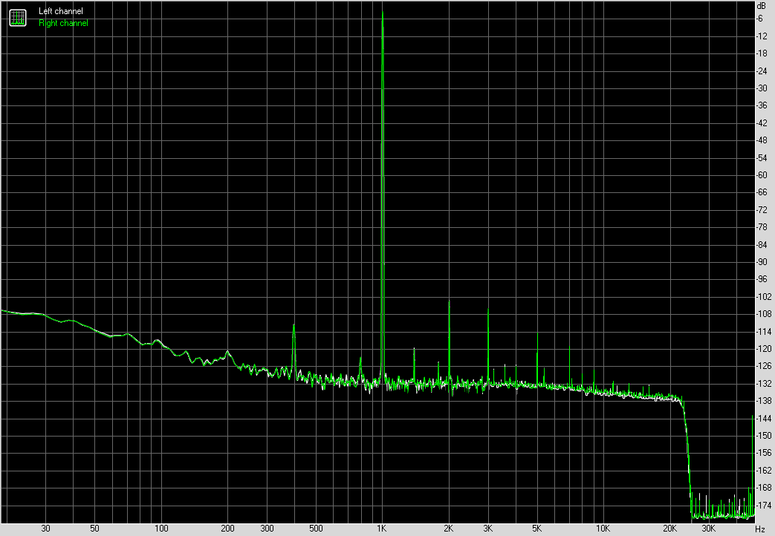The image size is (775, 536).
Task: Click the "500" frequency axis label
Action: tap(316, 529)
